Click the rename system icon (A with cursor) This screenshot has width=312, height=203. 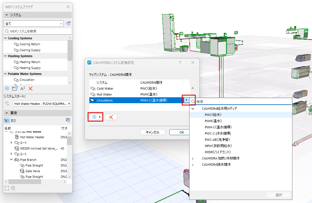click(23, 88)
